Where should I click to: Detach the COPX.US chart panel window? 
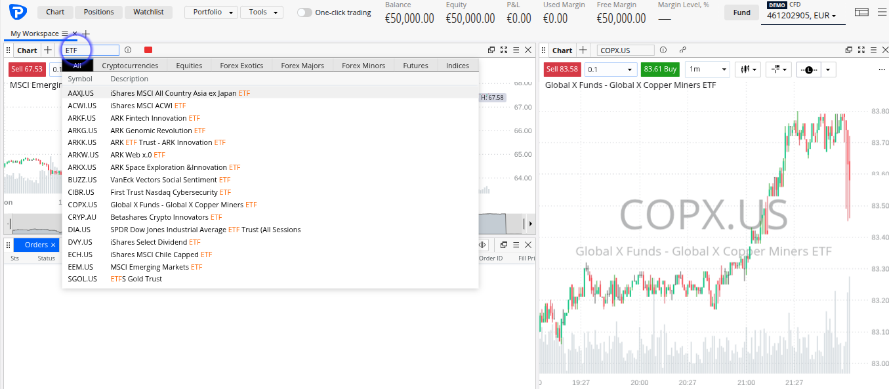tap(849, 50)
